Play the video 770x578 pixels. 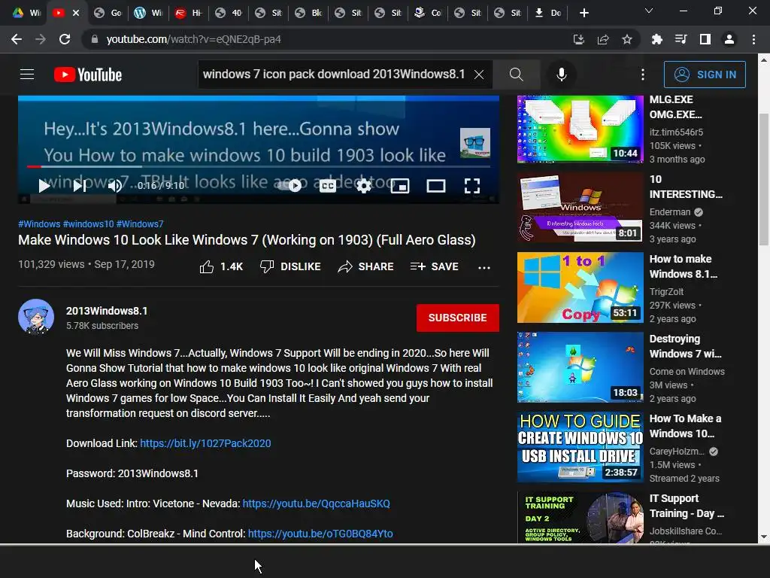click(x=44, y=186)
